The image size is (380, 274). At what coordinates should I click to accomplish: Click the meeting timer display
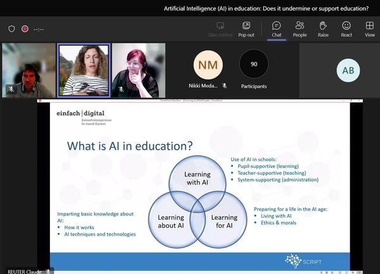pyautogui.click(x=39, y=30)
